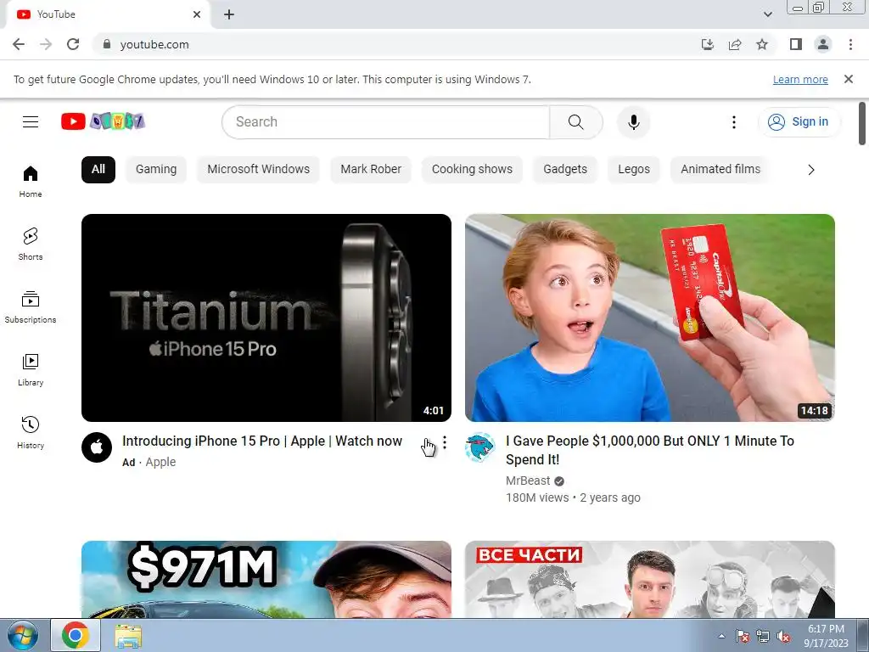Open History in sidebar

coord(31,432)
